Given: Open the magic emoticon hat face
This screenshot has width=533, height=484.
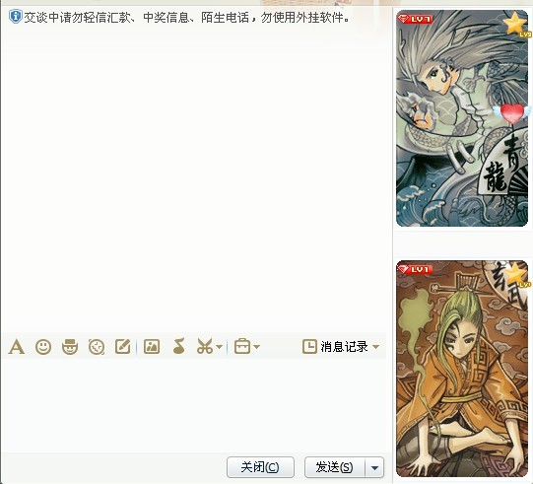Looking at the screenshot, I should pos(70,347).
